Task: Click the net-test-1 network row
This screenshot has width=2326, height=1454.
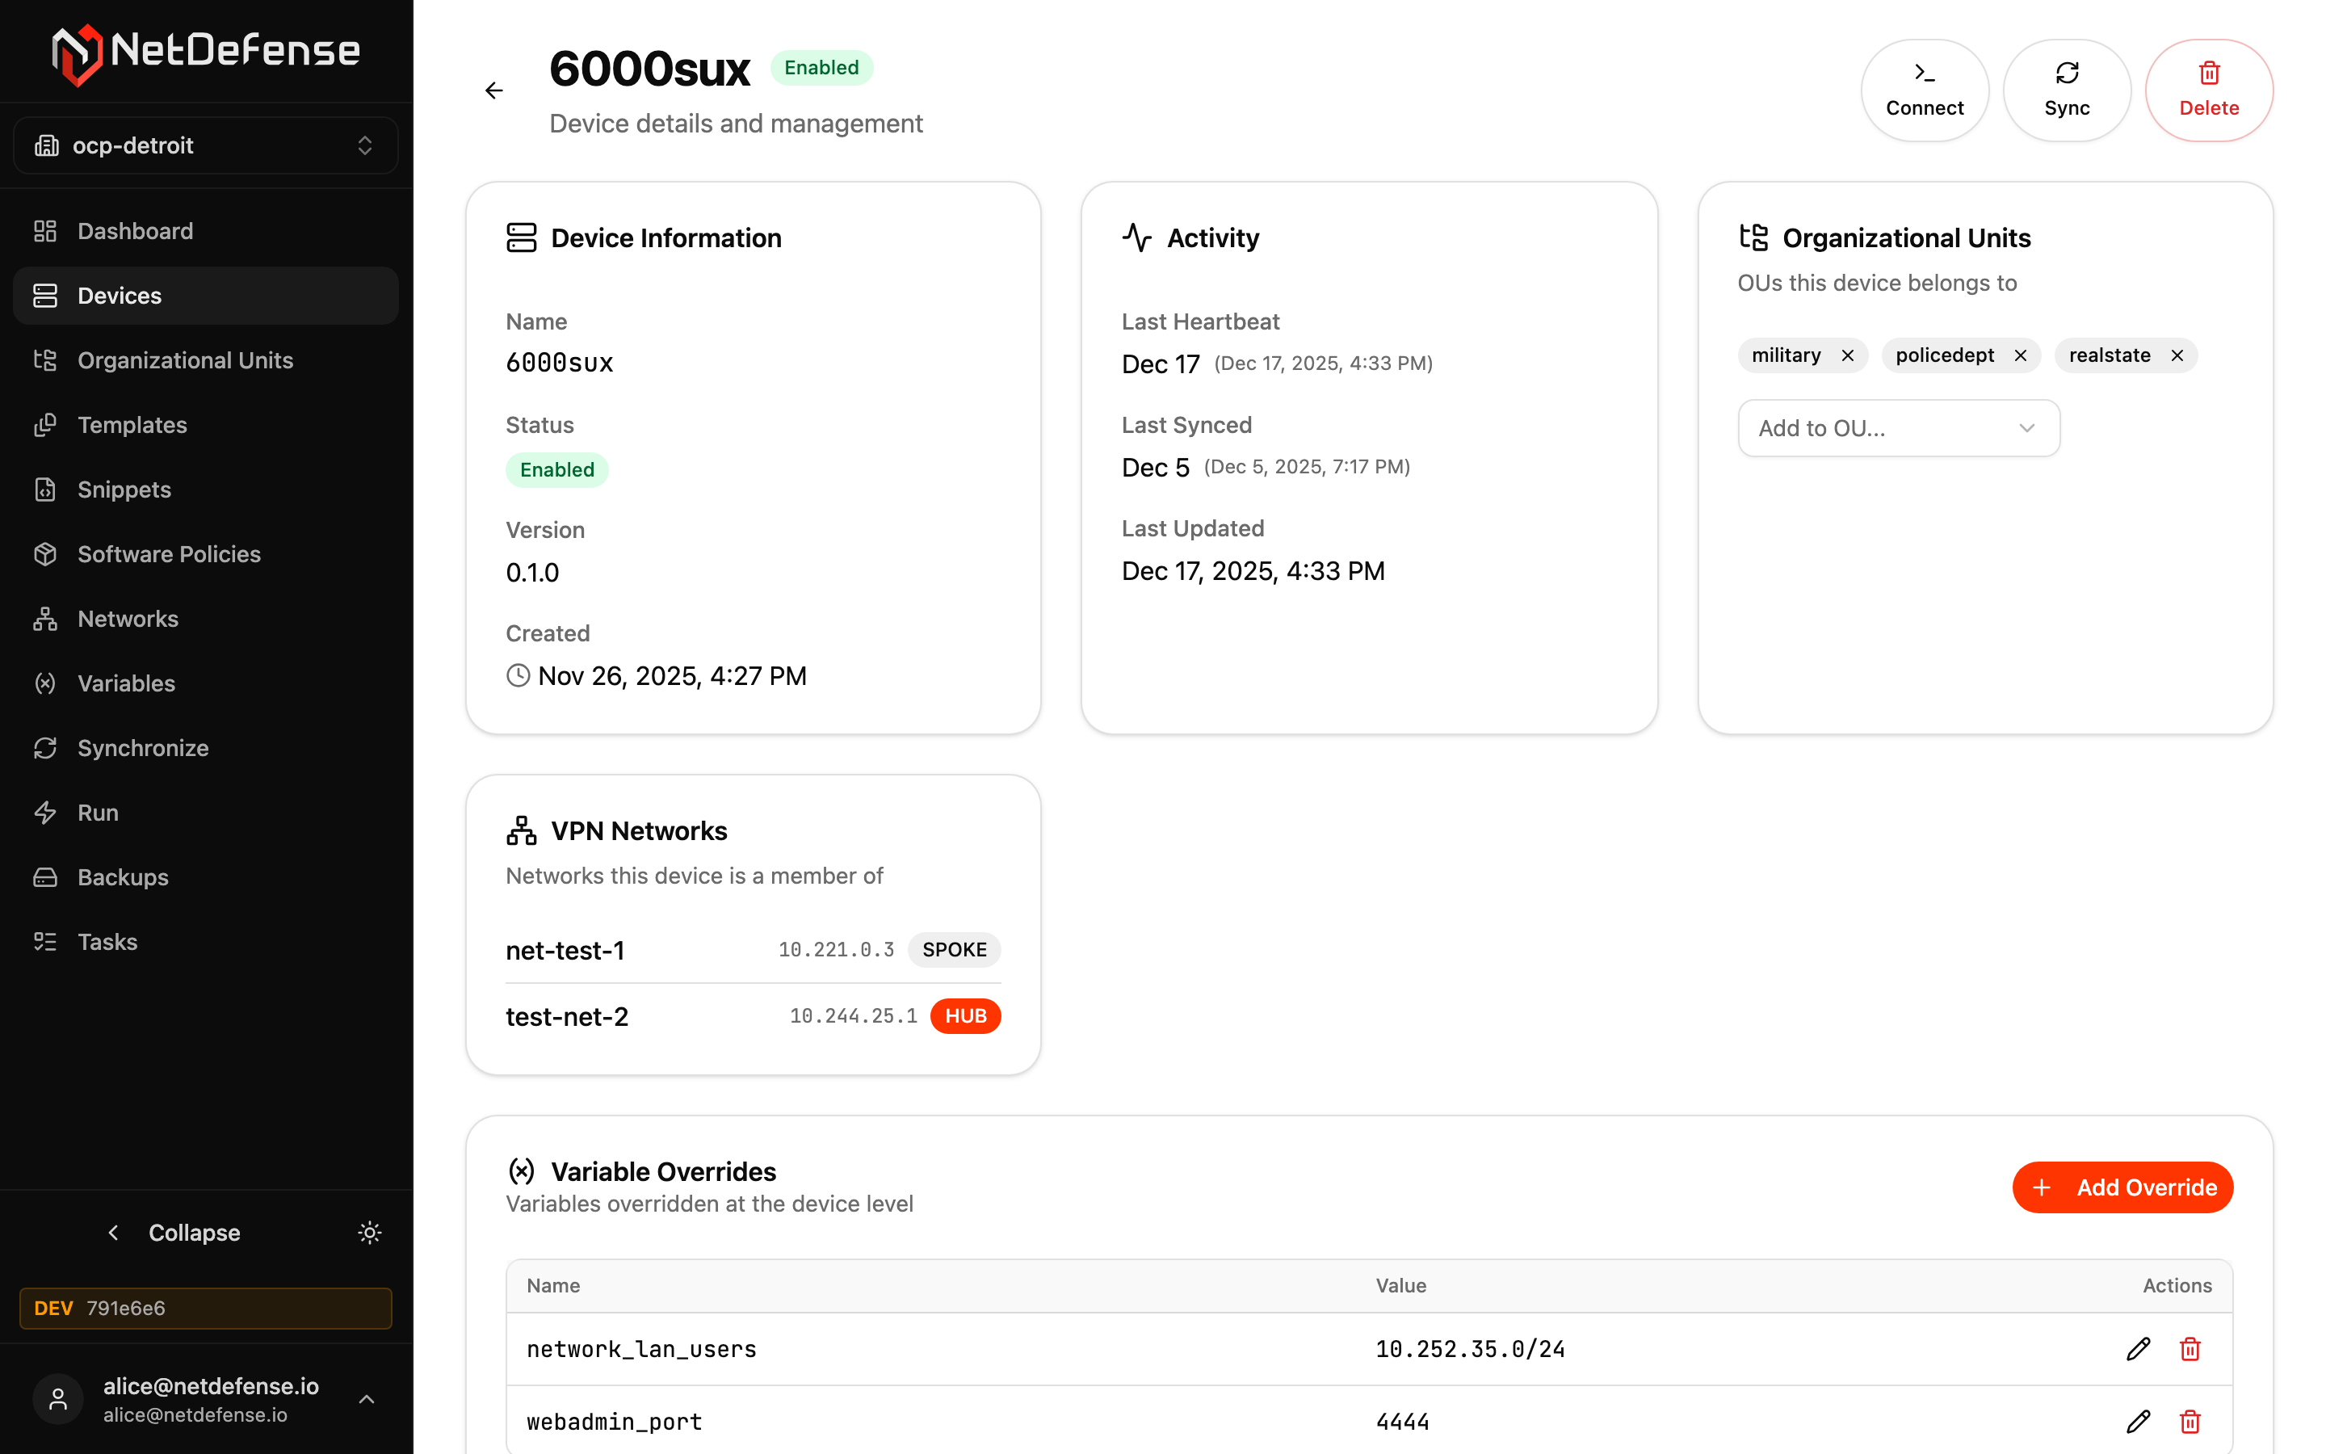Action: tap(753, 950)
